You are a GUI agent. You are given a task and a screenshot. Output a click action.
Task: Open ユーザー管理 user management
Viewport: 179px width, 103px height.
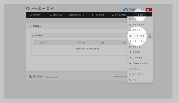[140, 36]
